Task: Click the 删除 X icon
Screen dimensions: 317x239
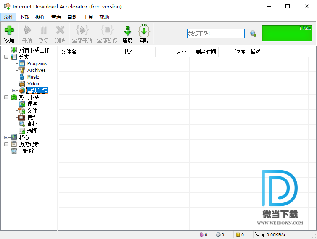Action: coord(60,30)
